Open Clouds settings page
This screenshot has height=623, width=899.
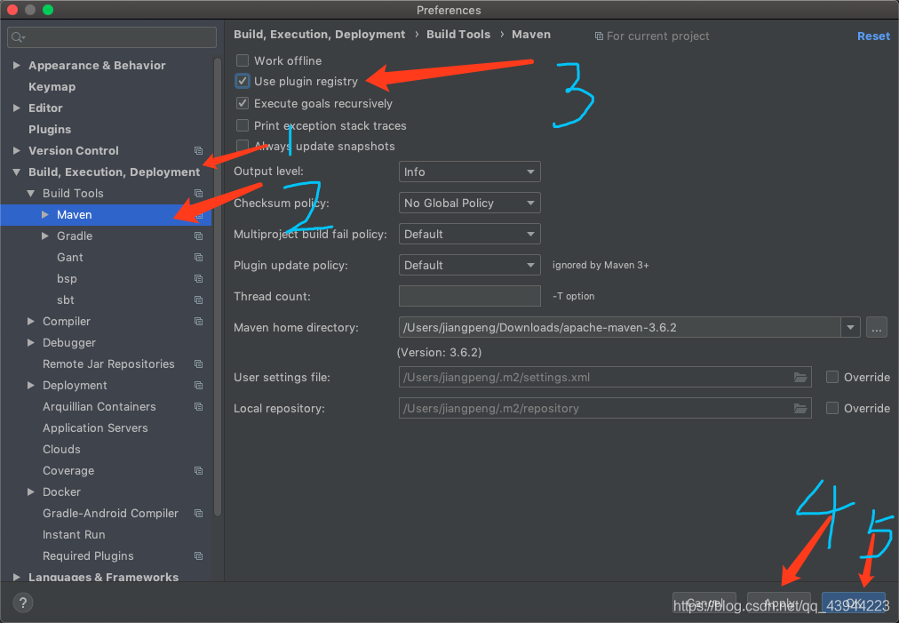pyautogui.click(x=61, y=449)
